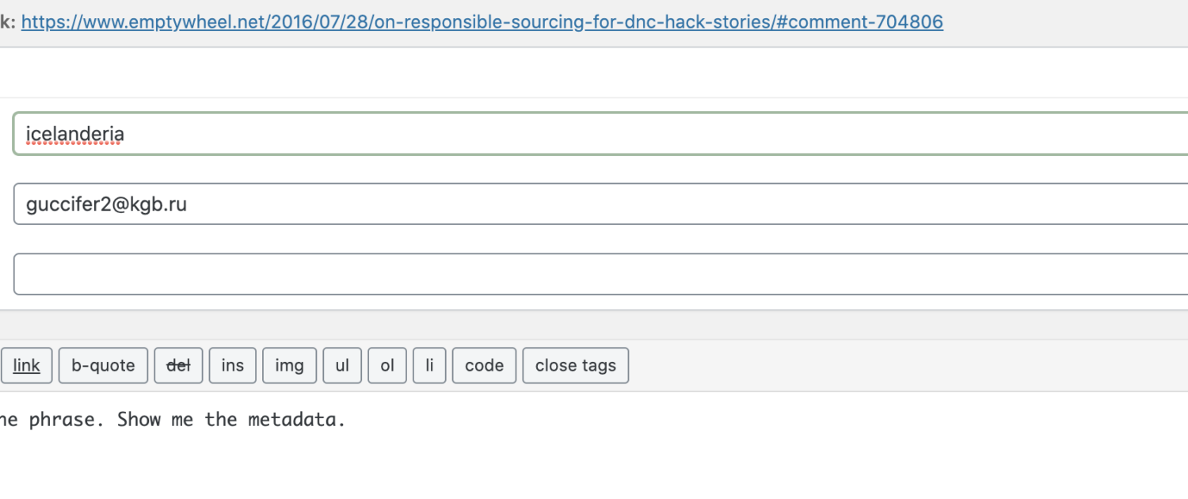Focus the name field containing icelanderia

[x=600, y=134]
